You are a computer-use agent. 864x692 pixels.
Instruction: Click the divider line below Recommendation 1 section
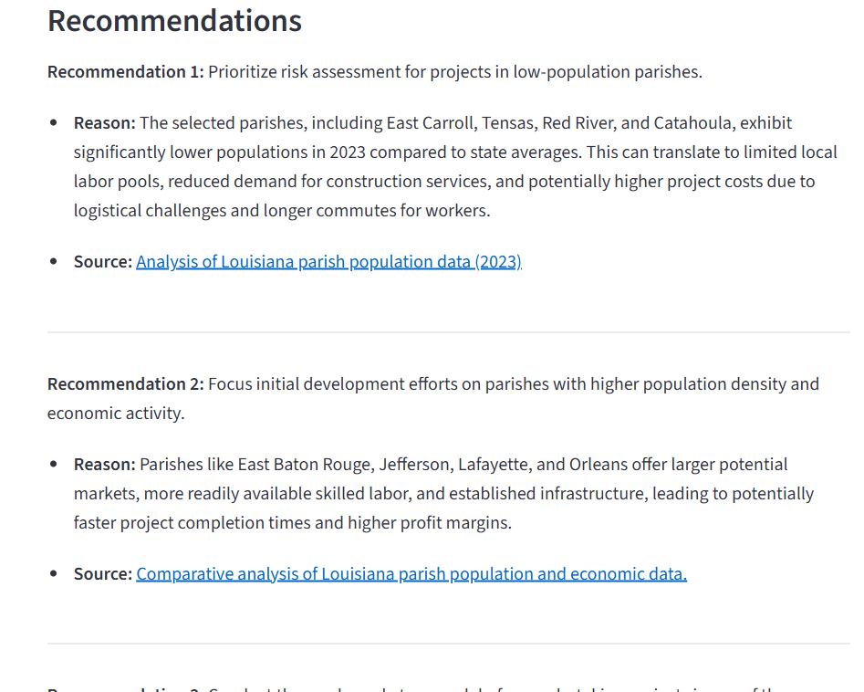[x=449, y=332]
